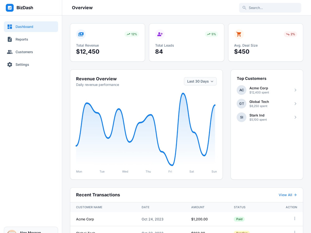Click the search magnifier icon
The width and height of the screenshot is (311, 233).
tap(244, 8)
